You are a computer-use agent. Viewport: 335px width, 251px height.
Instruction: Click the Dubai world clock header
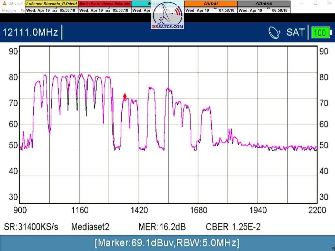click(211, 4)
